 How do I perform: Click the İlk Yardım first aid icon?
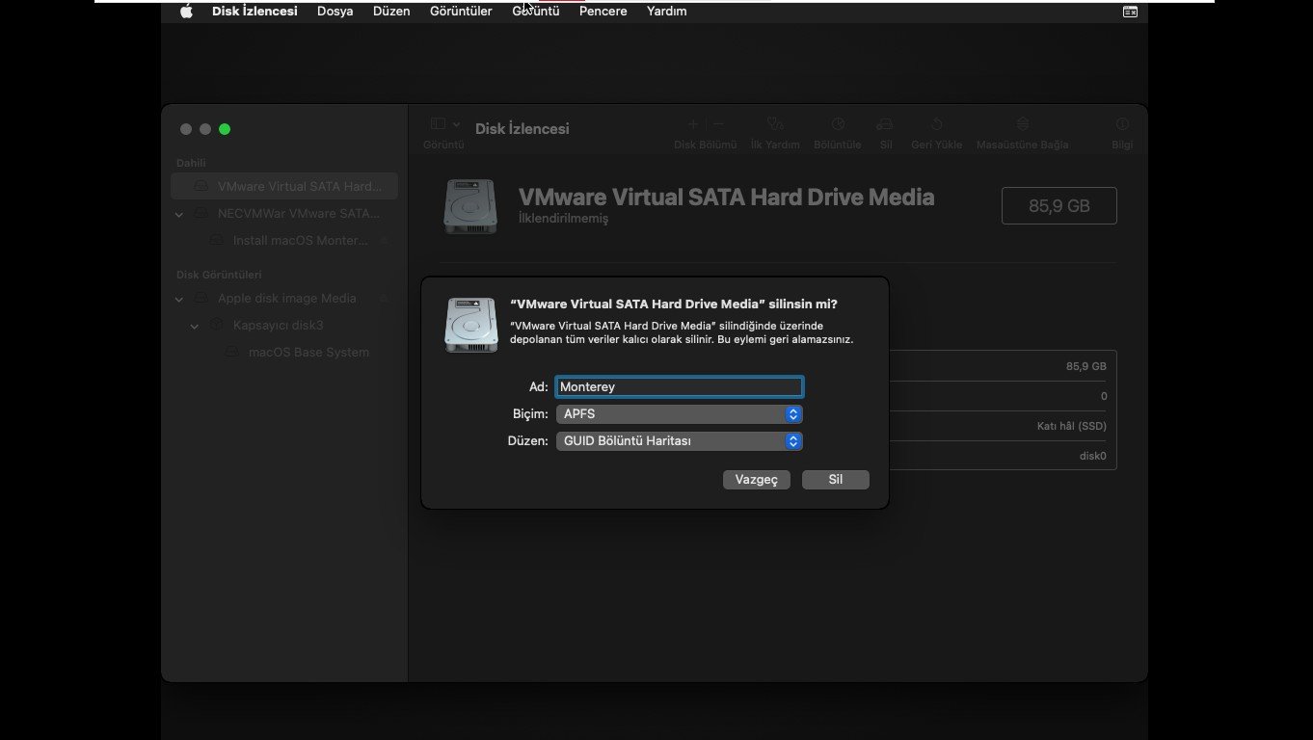click(775, 124)
